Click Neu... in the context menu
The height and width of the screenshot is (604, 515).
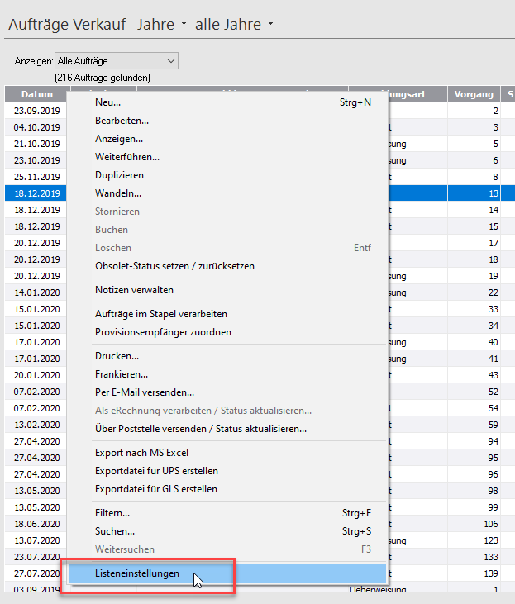107,102
